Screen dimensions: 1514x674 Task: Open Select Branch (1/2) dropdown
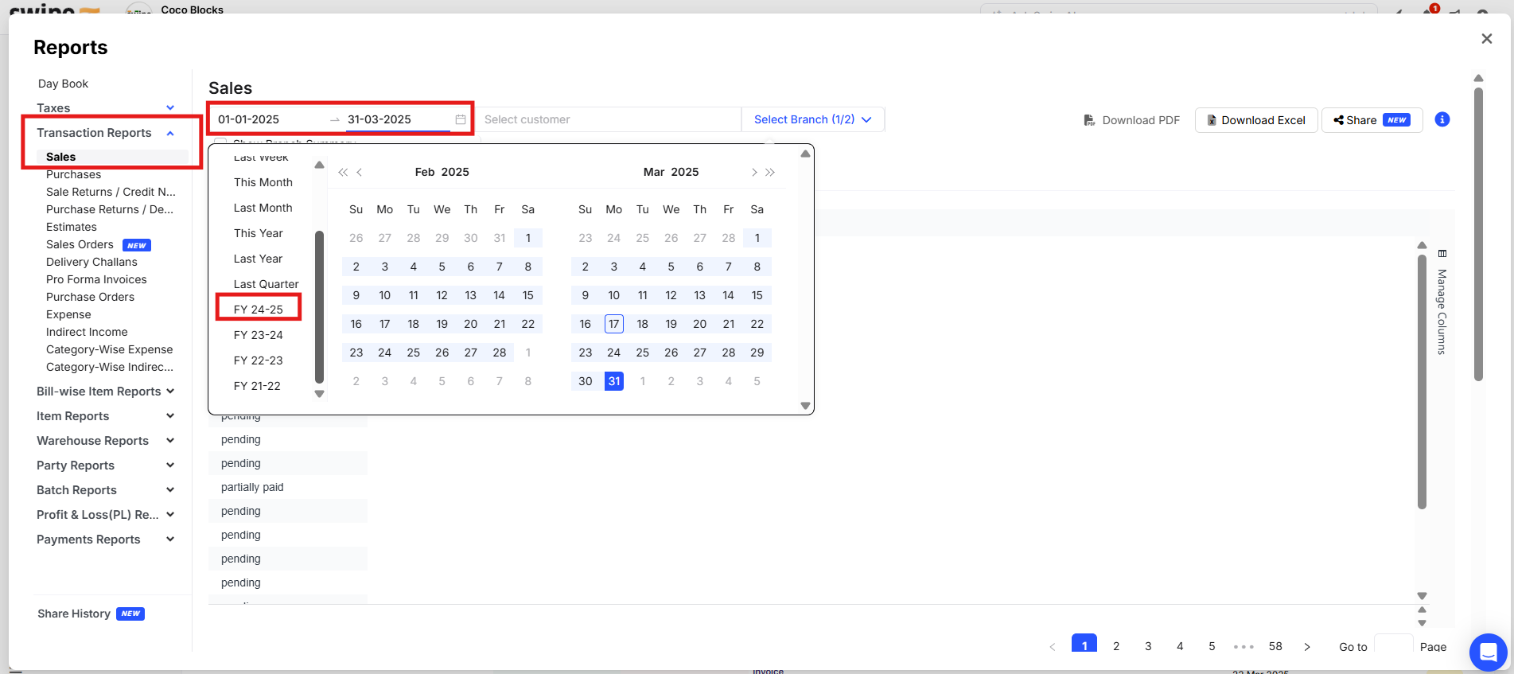pyautogui.click(x=812, y=119)
